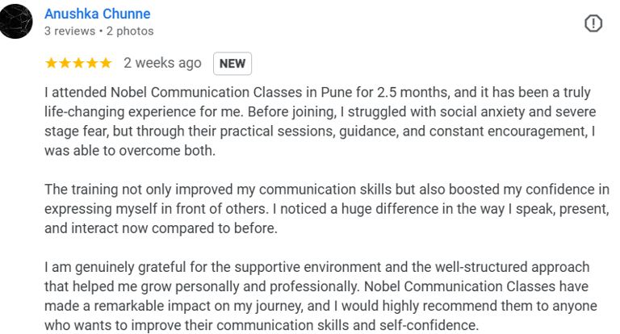Open the Anushka Chunne reviewer name link

pos(97,14)
